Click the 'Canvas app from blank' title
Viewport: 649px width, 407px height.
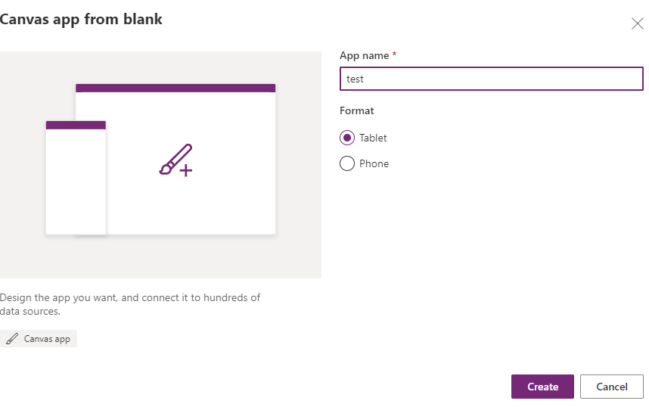coord(81,19)
